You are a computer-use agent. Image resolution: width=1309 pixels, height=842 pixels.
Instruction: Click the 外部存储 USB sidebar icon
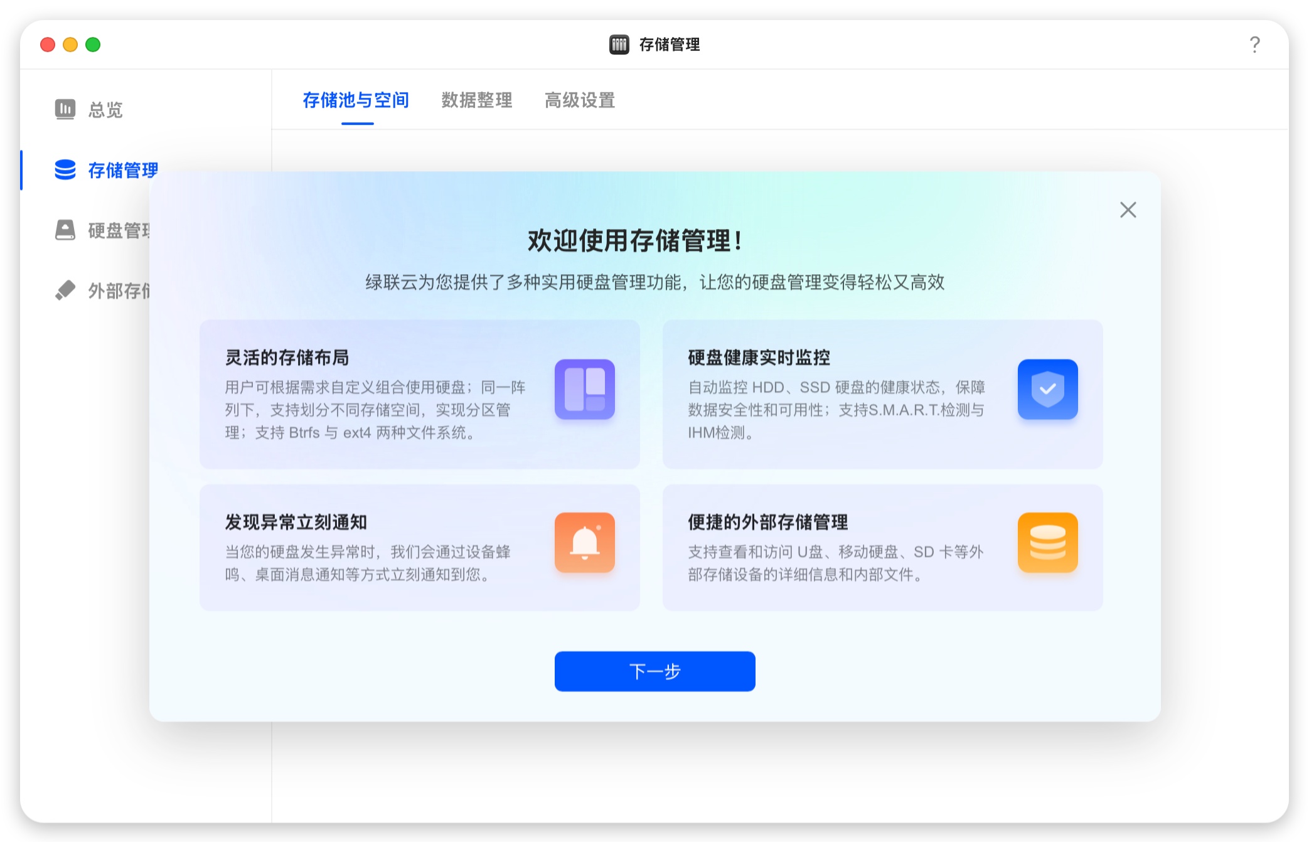(65, 290)
